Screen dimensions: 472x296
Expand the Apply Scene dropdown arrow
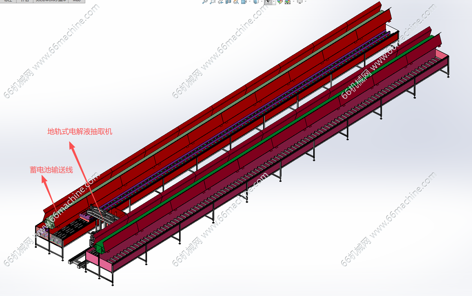[293, 1]
